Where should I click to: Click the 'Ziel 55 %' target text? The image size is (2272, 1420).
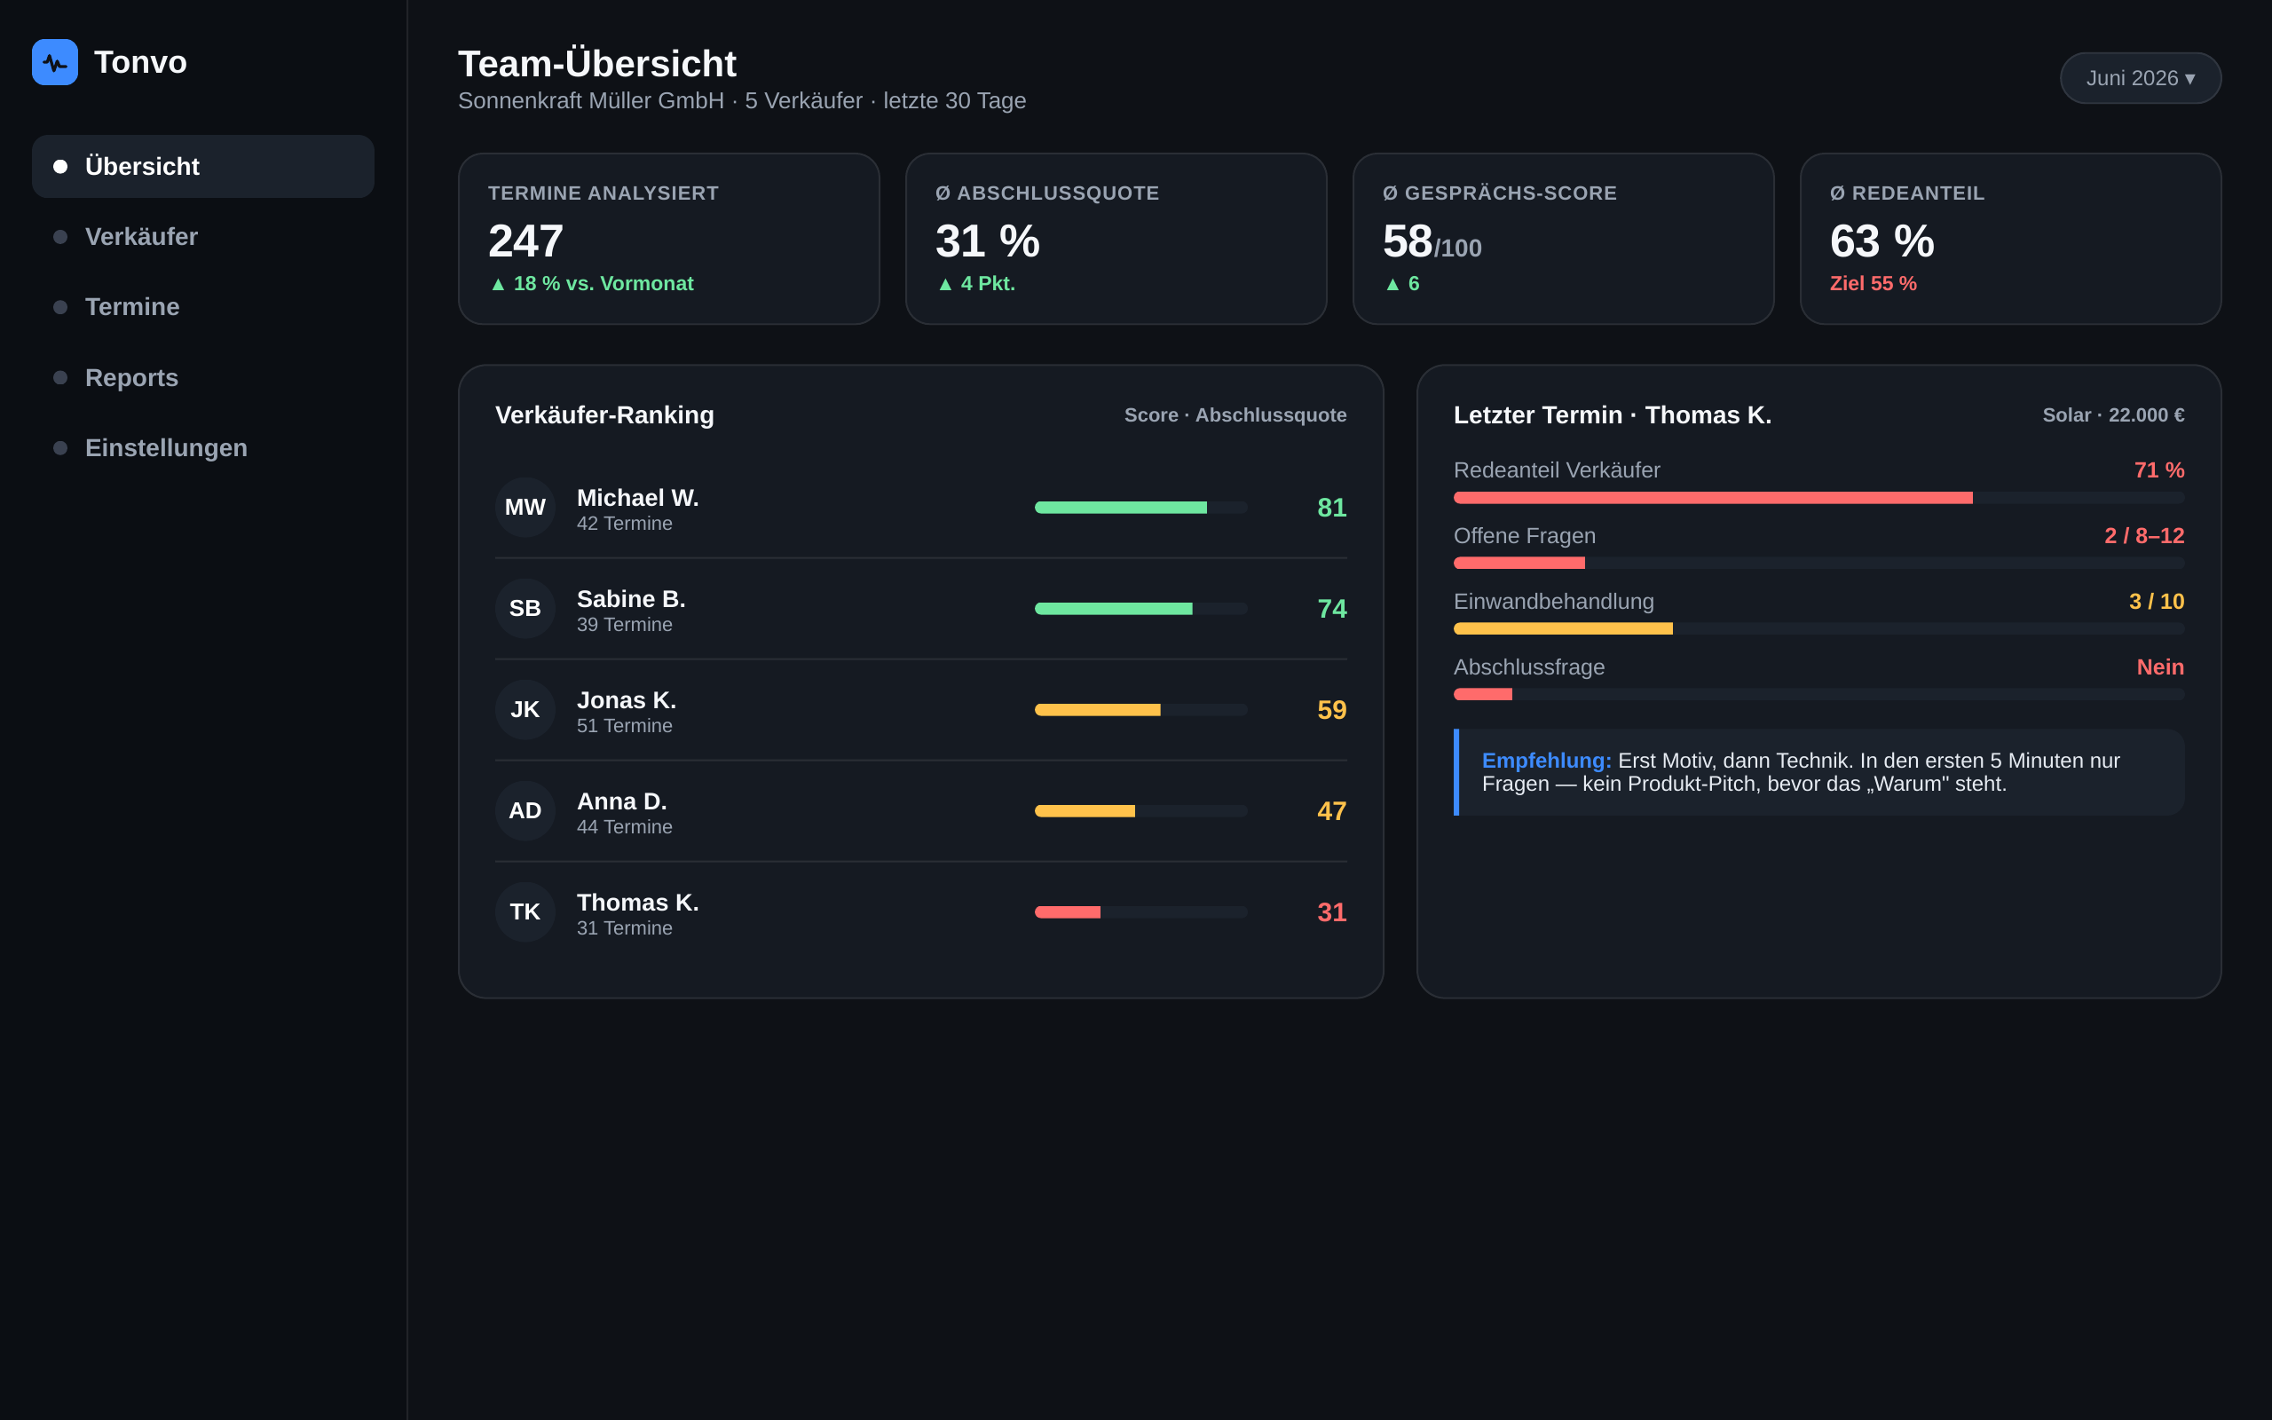coord(1873,284)
